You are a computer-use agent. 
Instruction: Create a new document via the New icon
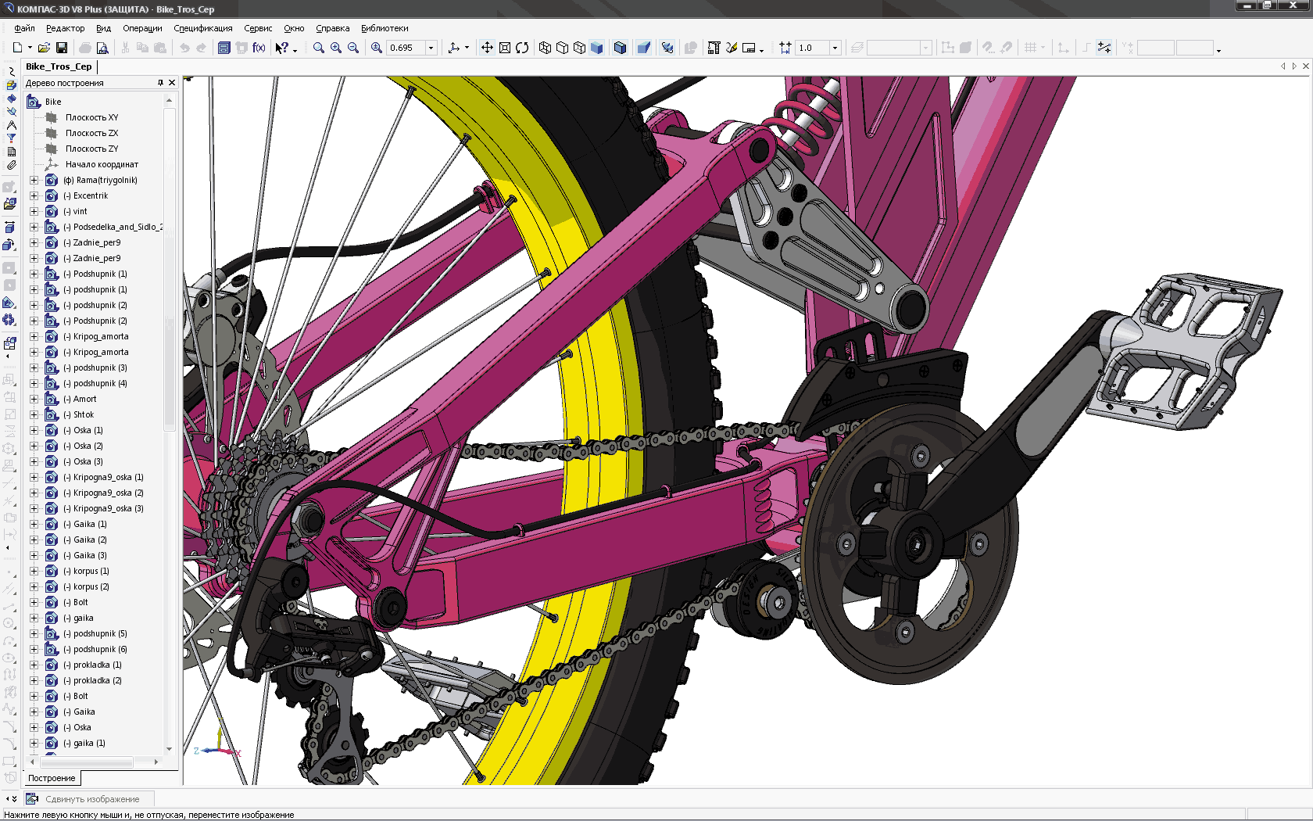(17, 48)
